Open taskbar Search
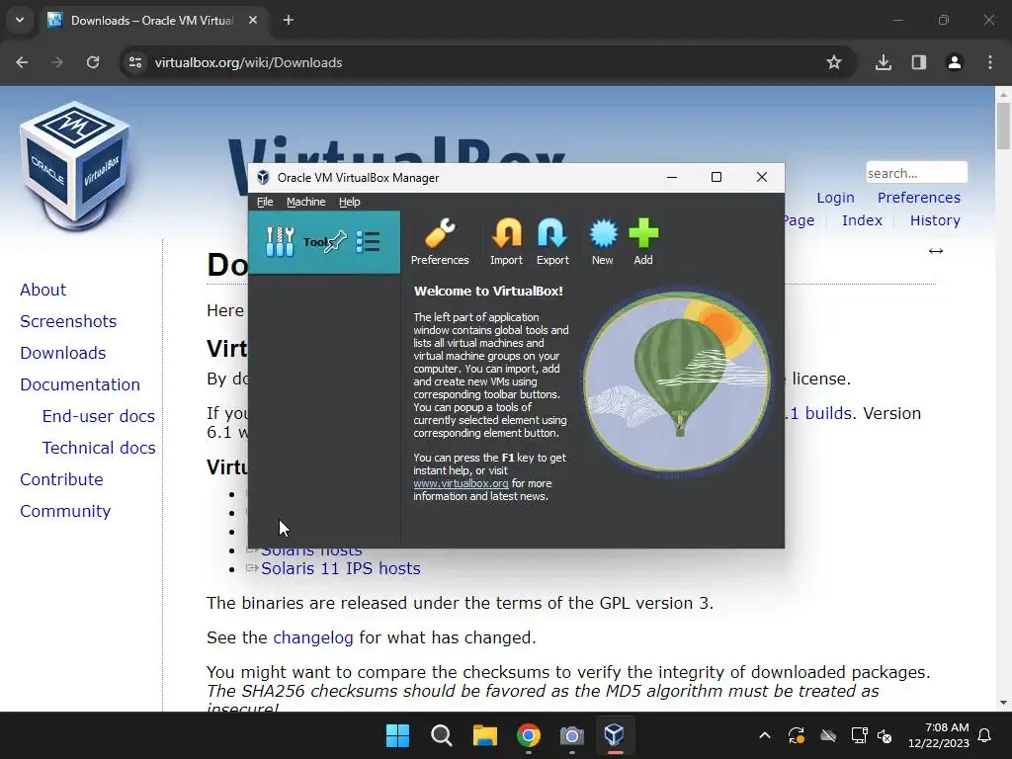Screen dimensions: 1012x759 [442, 735]
